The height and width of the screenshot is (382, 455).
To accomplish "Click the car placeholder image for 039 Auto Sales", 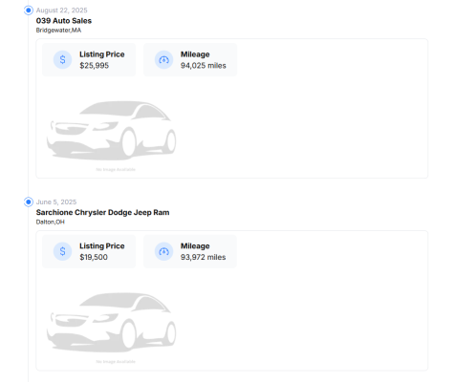I will (x=112, y=130).
